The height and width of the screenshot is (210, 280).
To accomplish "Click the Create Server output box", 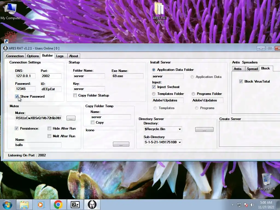I will pyautogui.click(x=249, y=134).
